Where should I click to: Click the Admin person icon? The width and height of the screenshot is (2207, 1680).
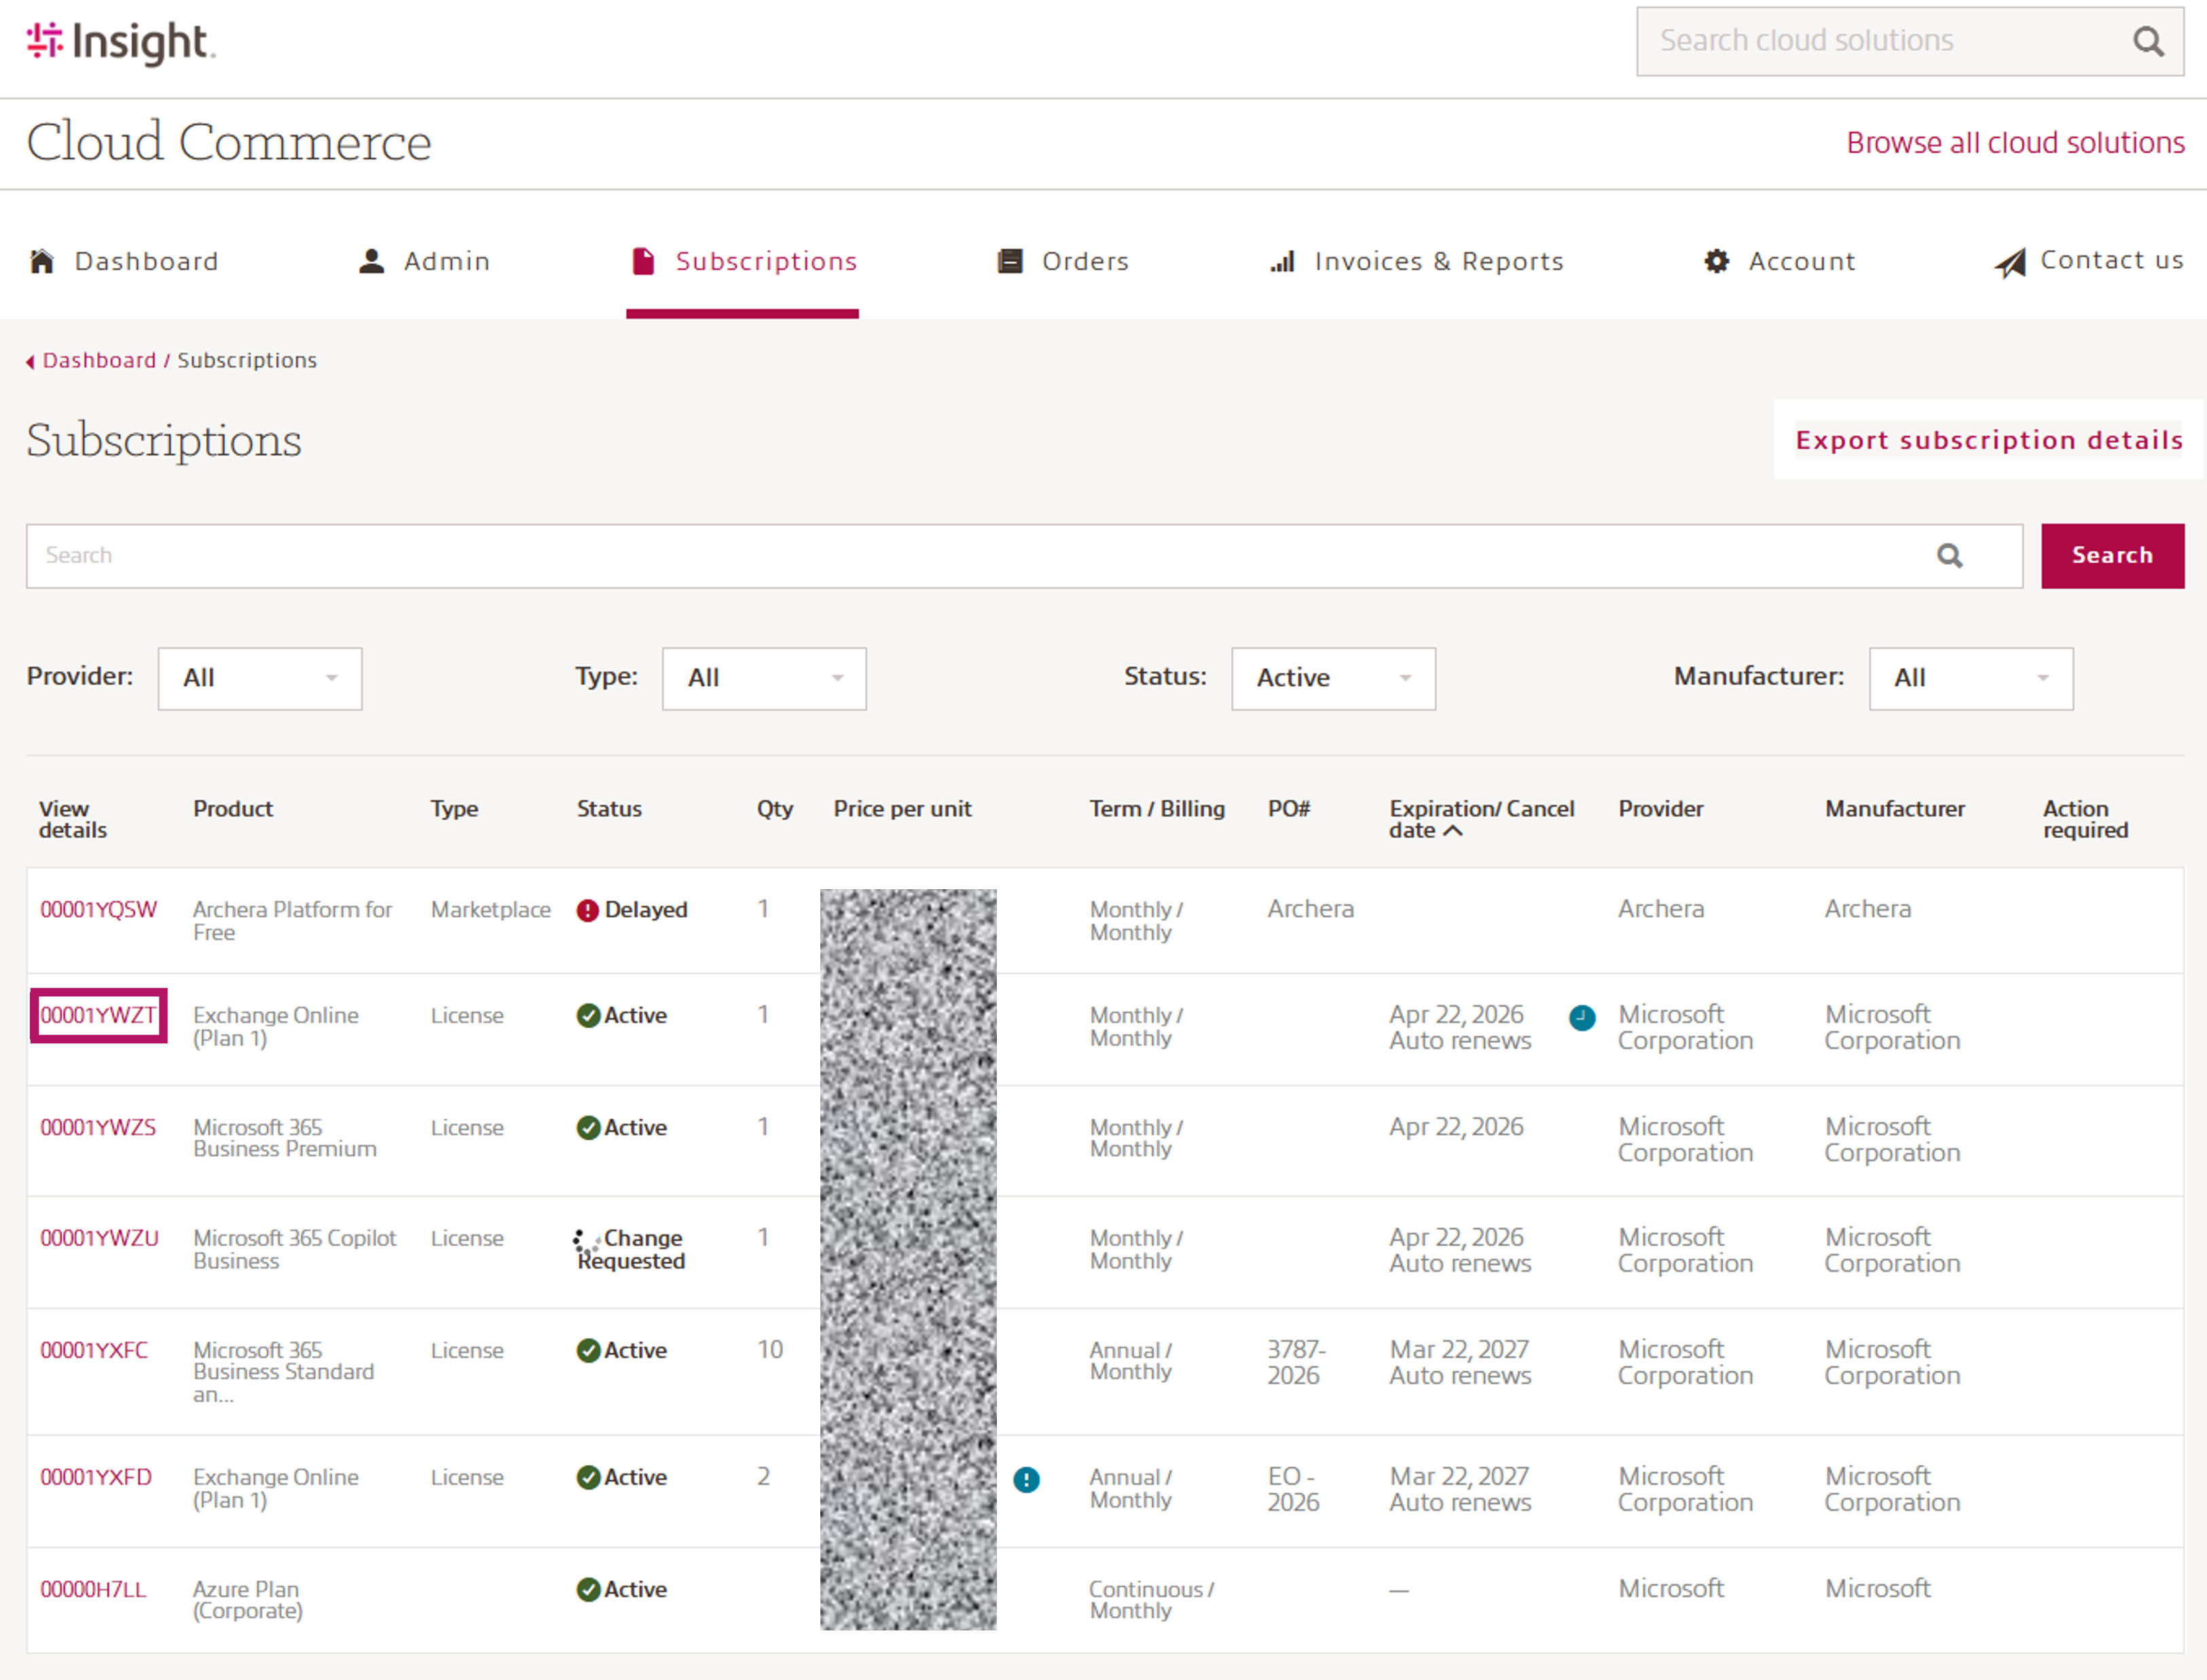371,261
